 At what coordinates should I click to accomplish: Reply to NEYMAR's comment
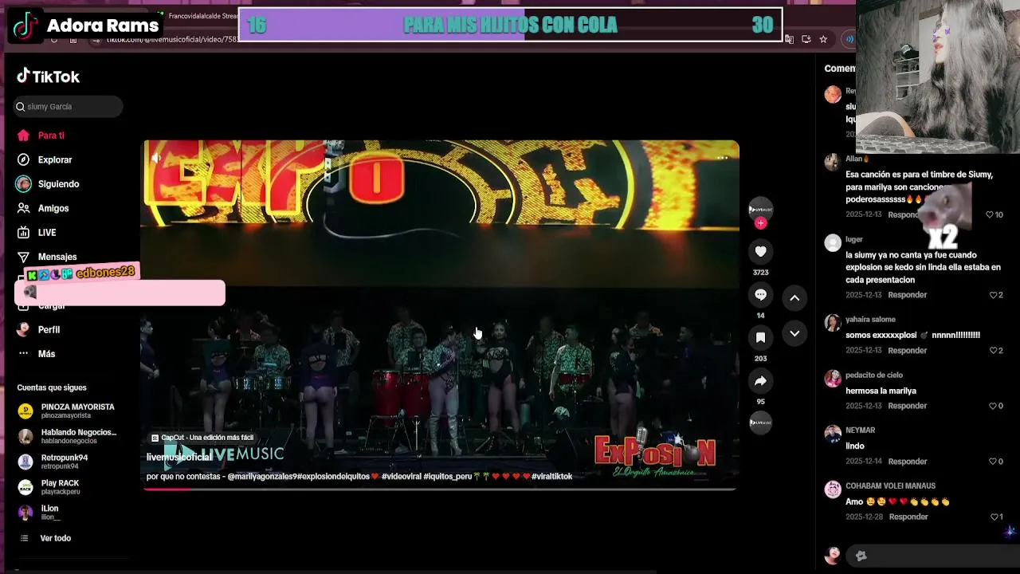click(908, 462)
